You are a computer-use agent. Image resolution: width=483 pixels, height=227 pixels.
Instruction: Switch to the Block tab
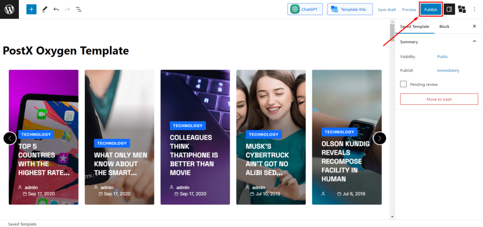point(444,26)
